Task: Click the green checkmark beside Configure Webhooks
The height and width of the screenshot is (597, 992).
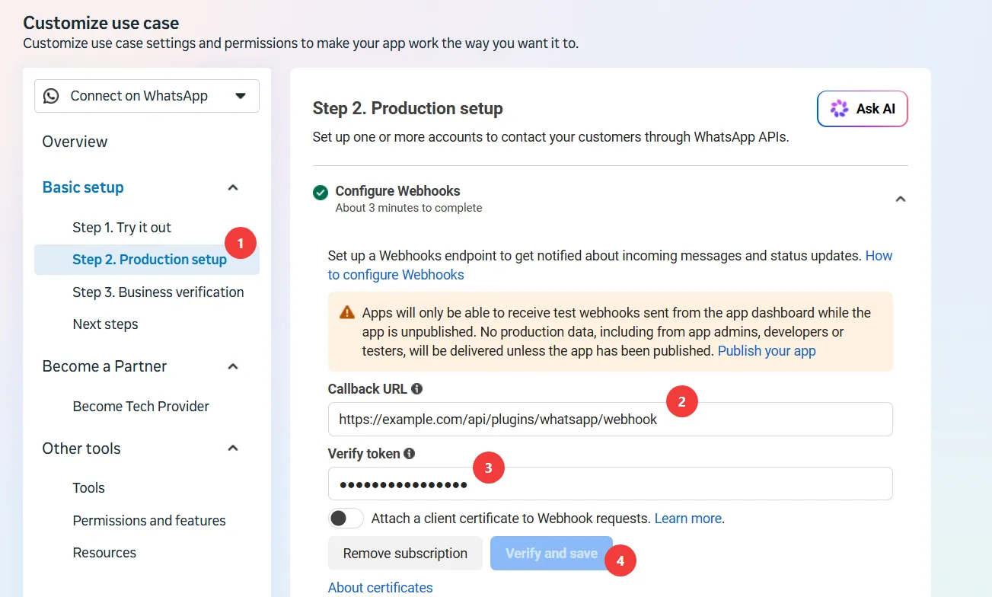Action: 321,193
